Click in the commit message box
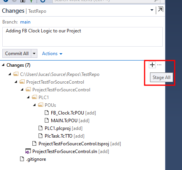This screenshot has height=170, width=182. (x=83, y=37)
